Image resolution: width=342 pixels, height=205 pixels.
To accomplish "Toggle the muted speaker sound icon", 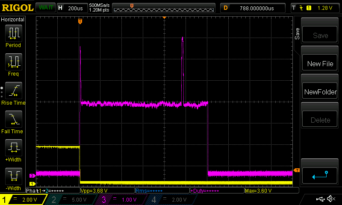I will [x=330, y=199].
